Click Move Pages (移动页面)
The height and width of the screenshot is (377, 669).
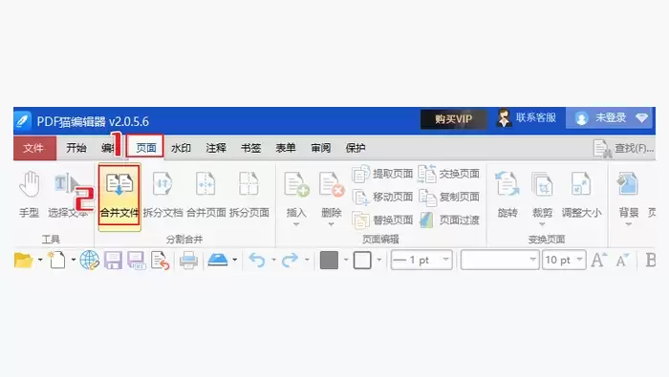click(x=382, y=197)
